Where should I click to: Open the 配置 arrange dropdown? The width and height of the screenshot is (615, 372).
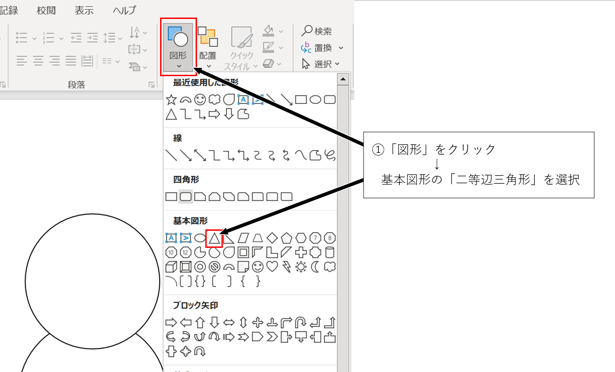click(208, 47)
